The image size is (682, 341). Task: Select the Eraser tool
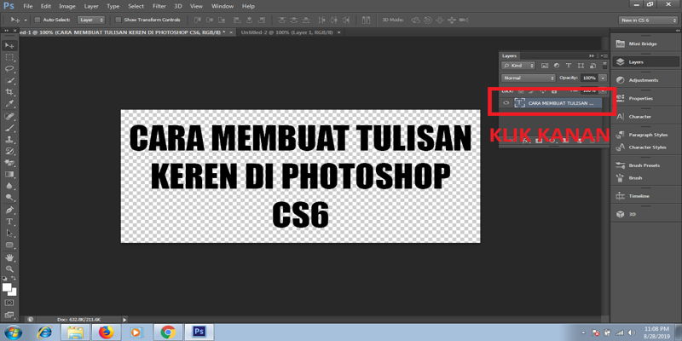point(9,163)
